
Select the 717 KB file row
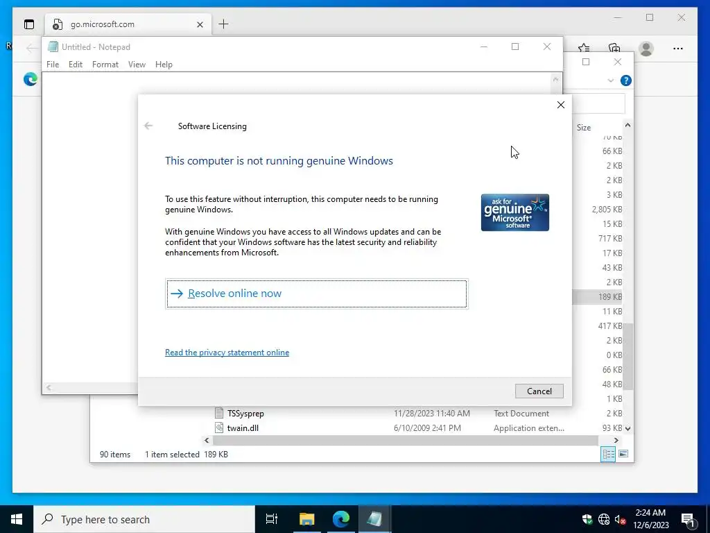[610, 239]
